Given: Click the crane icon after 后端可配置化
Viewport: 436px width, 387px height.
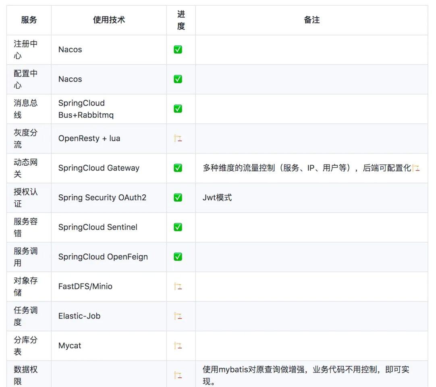Looking at the screenshot, I should point(416,168).
